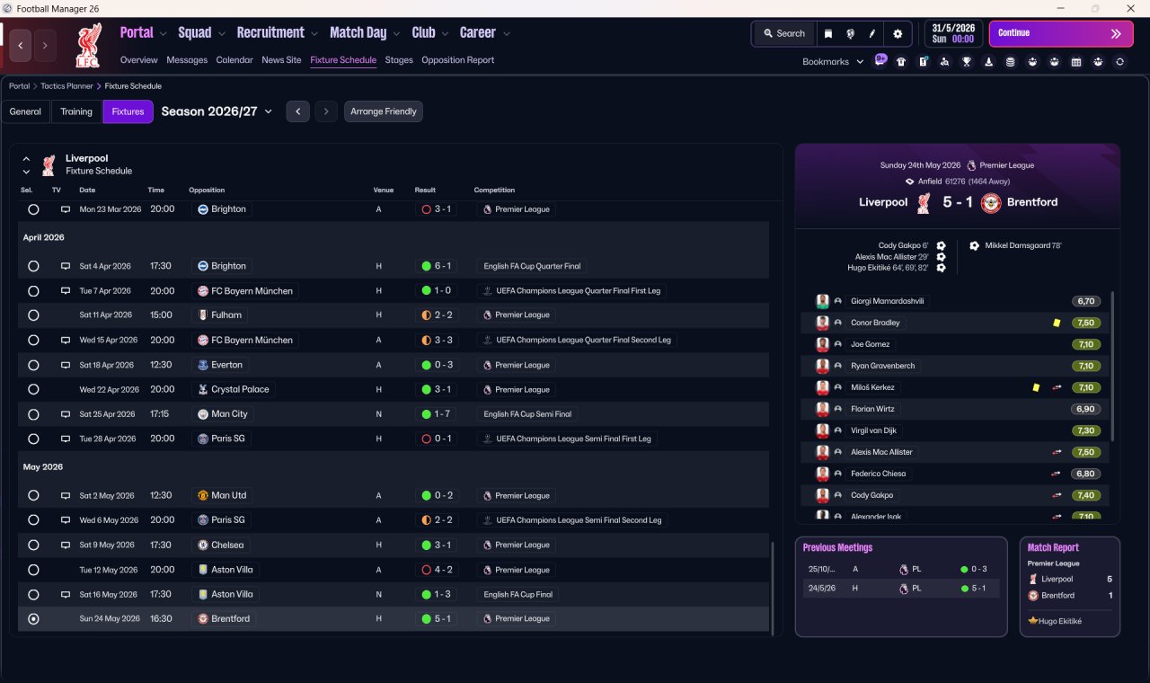The width and height of the screenshot is (1150, 683).
Task: Open the Season 2026/27 dropdown
Action: (217, 111)
